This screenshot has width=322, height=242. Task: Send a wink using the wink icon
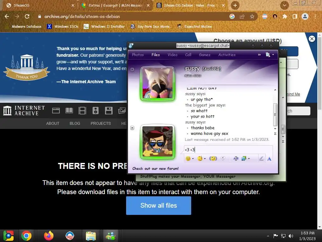[x=200, y=158]
